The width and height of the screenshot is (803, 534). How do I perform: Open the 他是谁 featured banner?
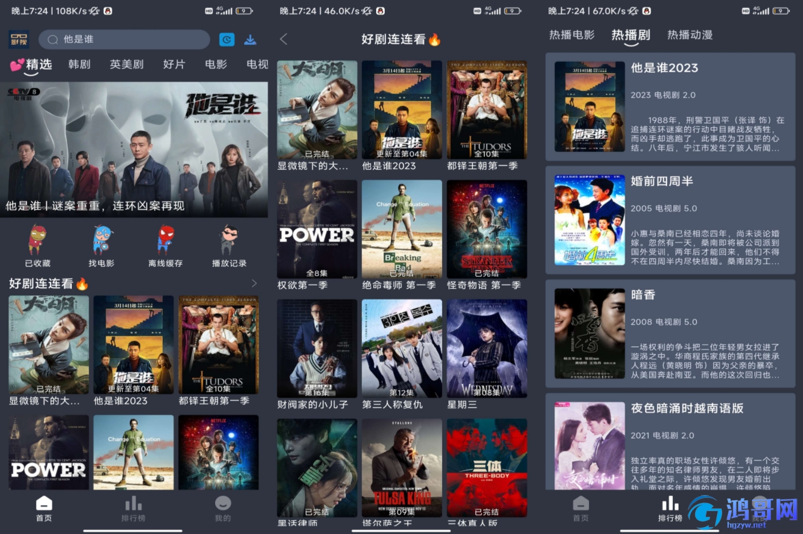pyautogui.click(x=134, y=150)
